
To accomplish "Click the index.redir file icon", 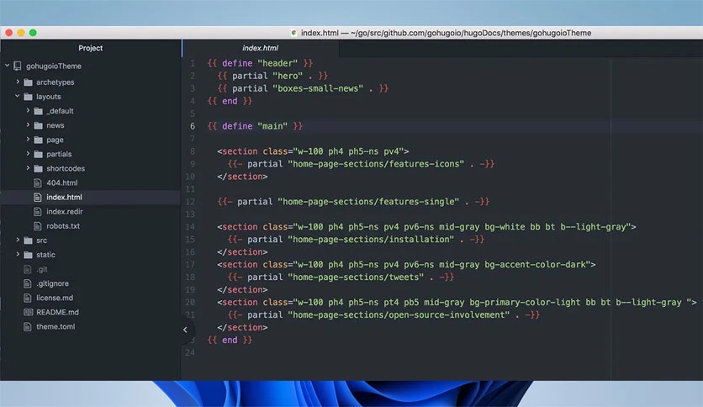I will pos(38,211).
